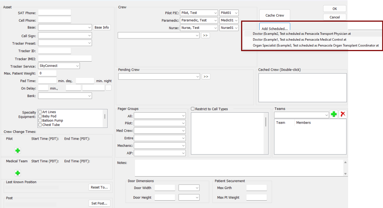This screenshot has width=383, height=208.
Task: Select Doctor Example1 Pensacola Medical Control entry
Action: 312,40
